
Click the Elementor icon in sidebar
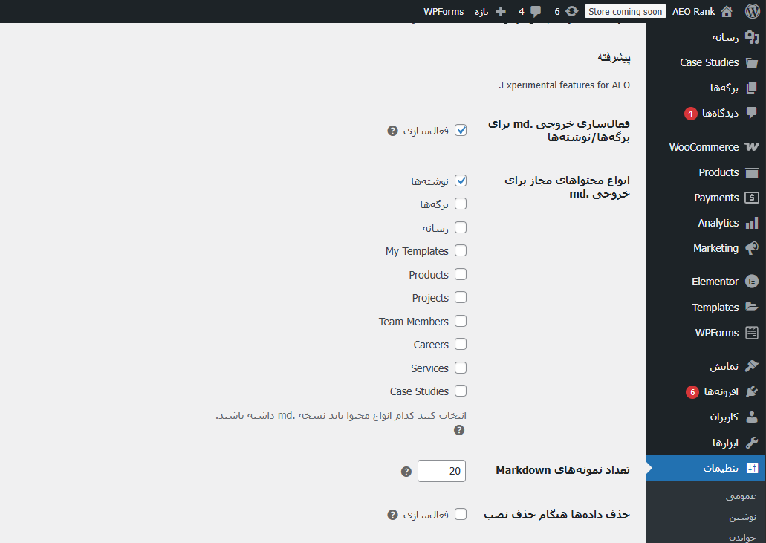coord(751,282)
